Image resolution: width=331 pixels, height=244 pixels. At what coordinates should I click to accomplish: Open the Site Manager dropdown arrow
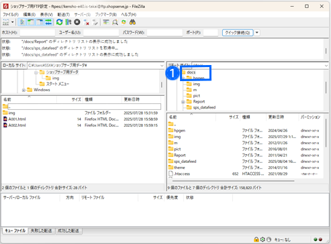click(12, 22)
